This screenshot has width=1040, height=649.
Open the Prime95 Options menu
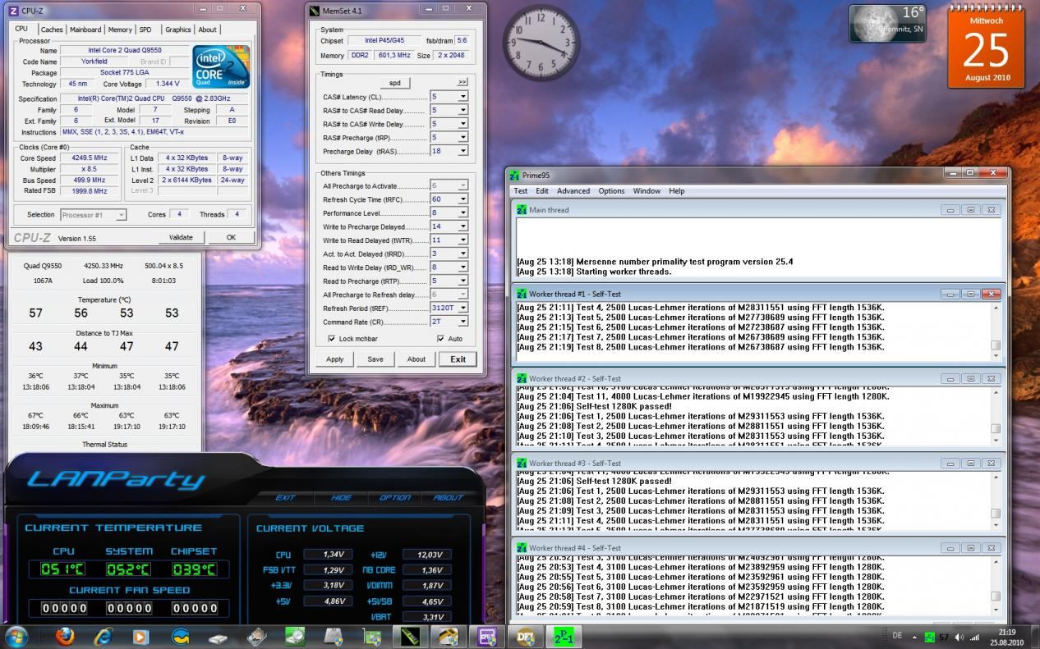click(611, 191)
